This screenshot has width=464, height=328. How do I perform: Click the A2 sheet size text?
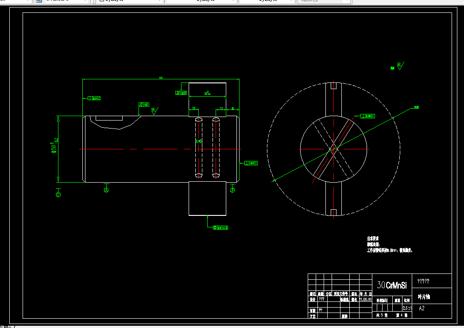(421, 308)
